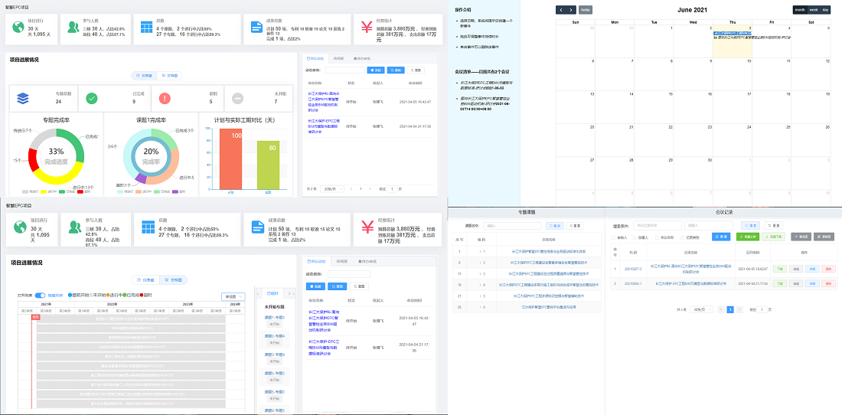The height and width of the screenshot is (415, 842).
Task: Click red delete button in record 20210607-2 row
Action: point(828,269)
